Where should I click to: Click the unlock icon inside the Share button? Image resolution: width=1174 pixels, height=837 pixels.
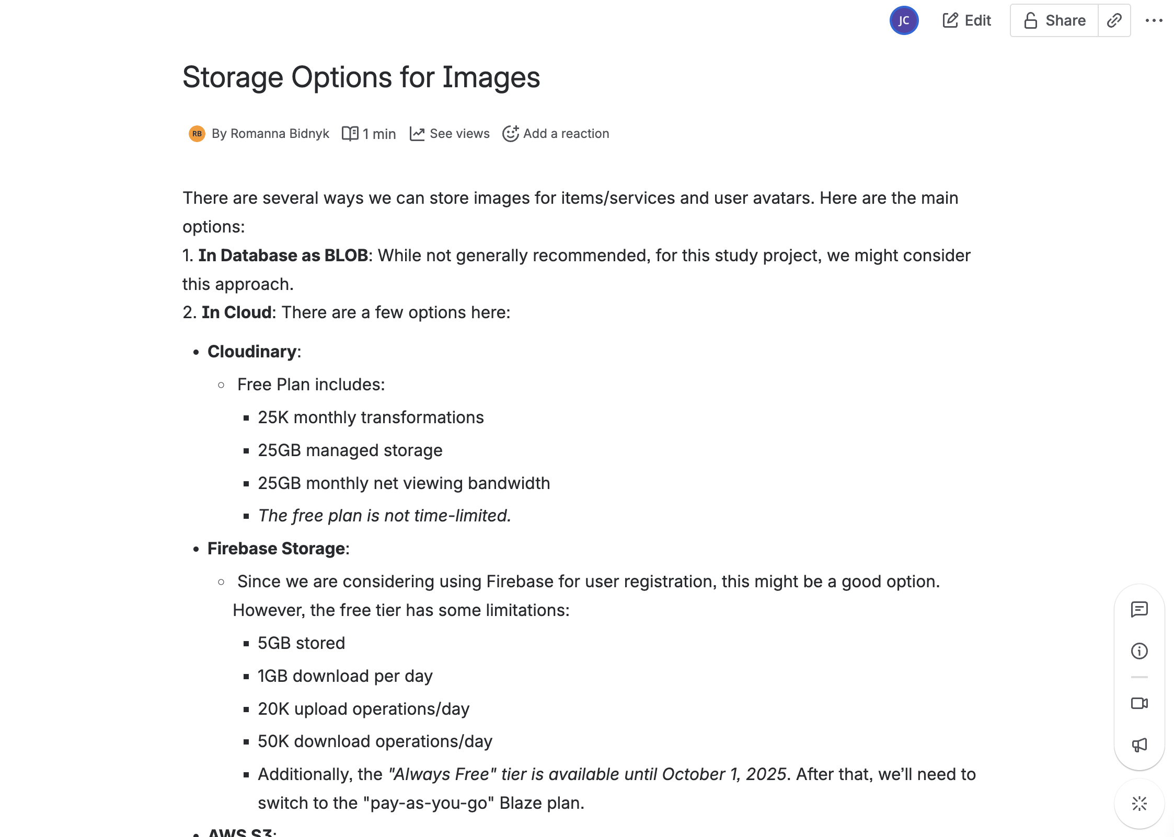[x=1030, y=20]
